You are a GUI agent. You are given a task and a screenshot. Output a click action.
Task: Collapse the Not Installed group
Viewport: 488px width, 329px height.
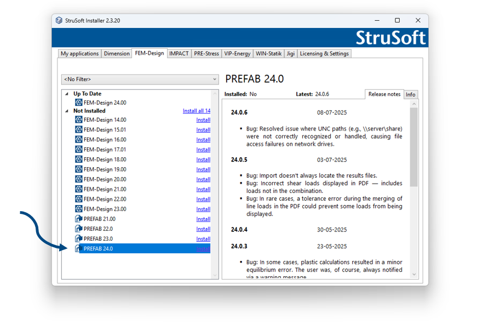pyautogui.click(x=67, y=111)
